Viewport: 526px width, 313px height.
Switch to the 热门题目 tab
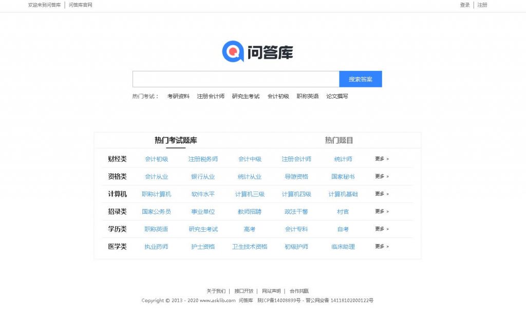point(339,140)
